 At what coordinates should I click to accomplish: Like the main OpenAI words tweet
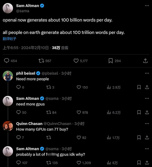[x=76, y=61]
